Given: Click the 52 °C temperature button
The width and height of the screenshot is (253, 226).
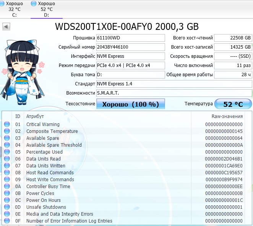Looking at the screenshot, I should 233,104.
